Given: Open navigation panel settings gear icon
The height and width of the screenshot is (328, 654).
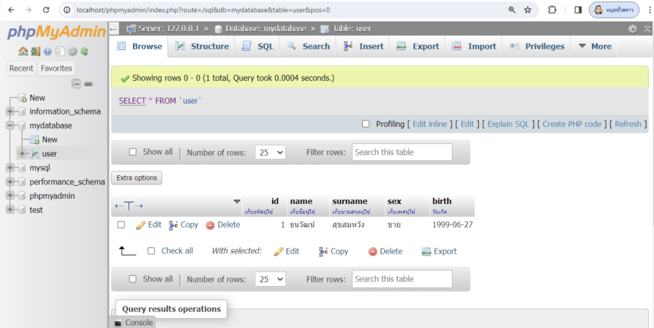Looking at the screenshot, I should click(73, 51).
